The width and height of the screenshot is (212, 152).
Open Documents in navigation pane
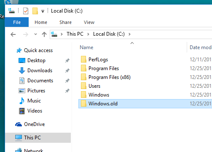(40, 81)
